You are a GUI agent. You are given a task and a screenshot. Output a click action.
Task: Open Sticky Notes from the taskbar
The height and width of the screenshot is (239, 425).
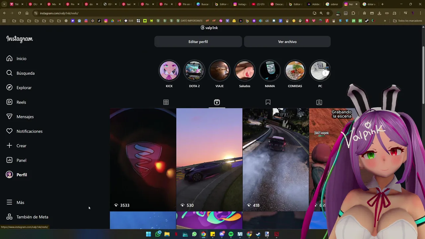coord(212,234)
